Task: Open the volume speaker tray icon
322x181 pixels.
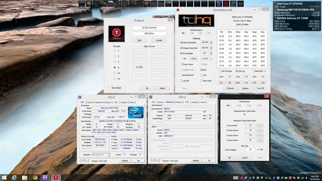Action: click(306, 177)
